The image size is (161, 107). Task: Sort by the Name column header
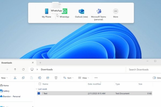[45, 84]
